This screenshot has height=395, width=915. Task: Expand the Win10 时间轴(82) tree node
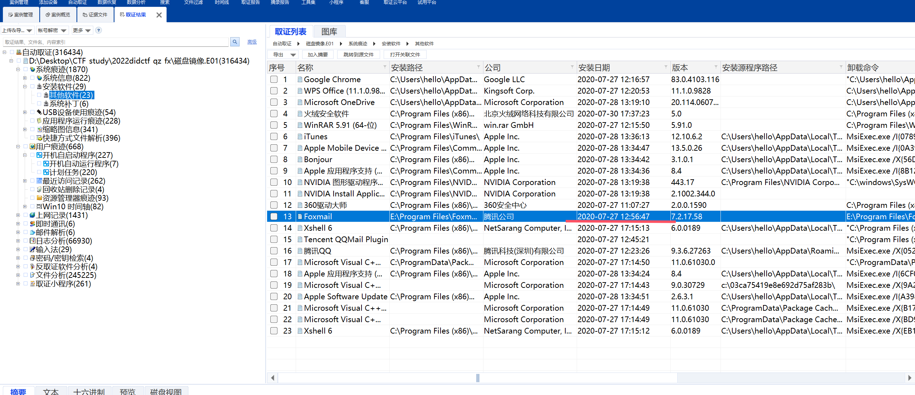[25, 206]
